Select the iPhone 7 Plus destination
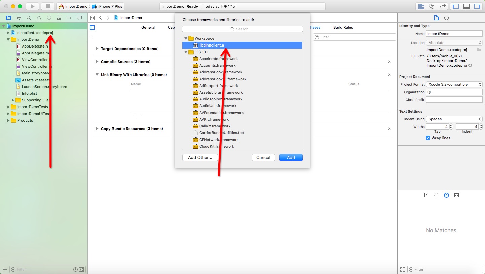 tap(107, 6)
